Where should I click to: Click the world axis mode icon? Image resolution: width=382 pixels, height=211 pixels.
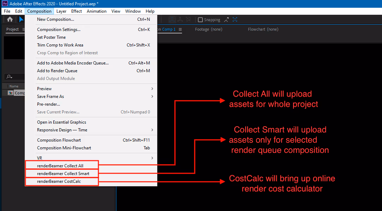click(x=180, y=20)
